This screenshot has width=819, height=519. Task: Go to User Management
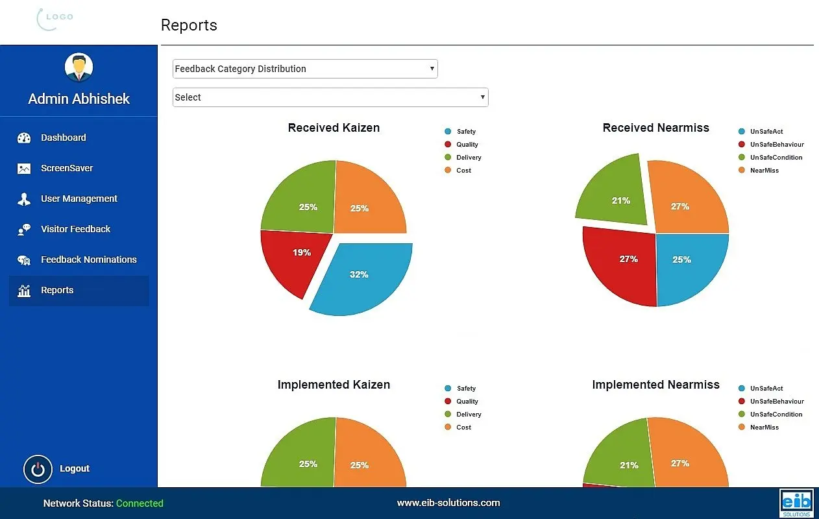coord(79,199)
